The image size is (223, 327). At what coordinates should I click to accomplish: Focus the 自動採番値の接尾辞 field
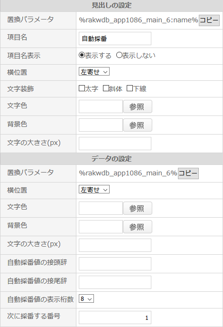tap(115, 282)
